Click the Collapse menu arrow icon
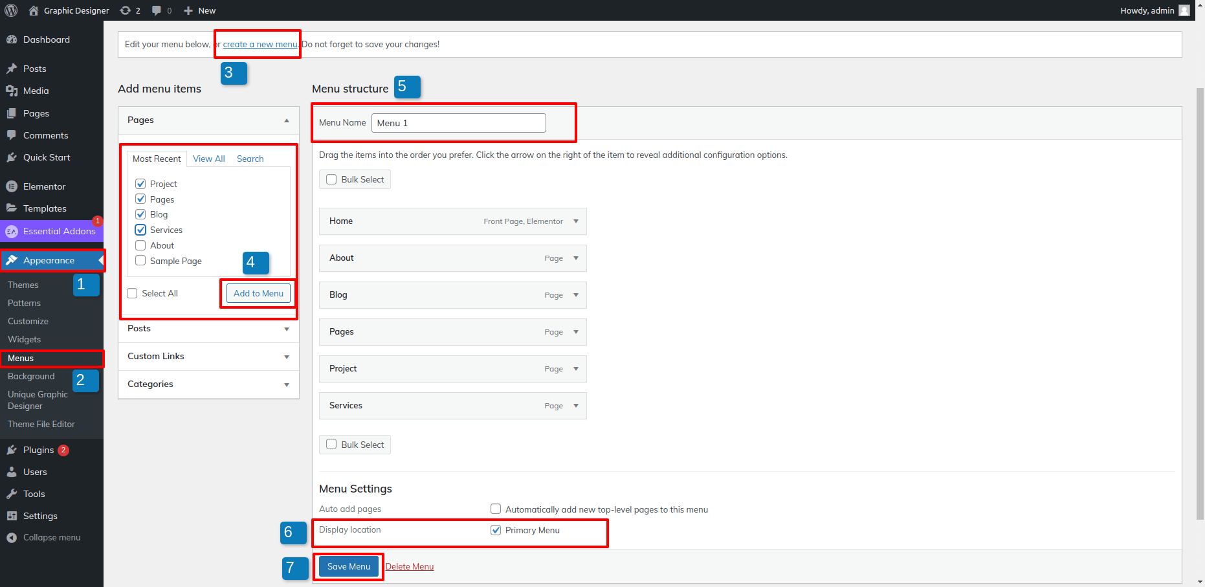1205x587 pixels. 12,537
